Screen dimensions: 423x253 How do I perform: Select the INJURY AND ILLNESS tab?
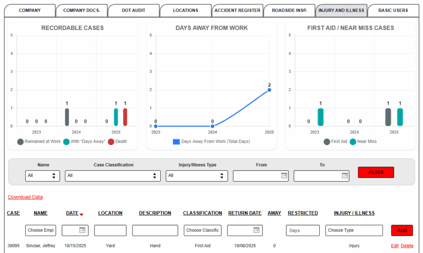point(341,10)
